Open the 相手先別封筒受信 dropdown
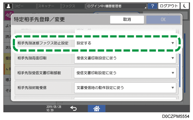Viewport: 193px width, 120px height. (x=125, y=88)
